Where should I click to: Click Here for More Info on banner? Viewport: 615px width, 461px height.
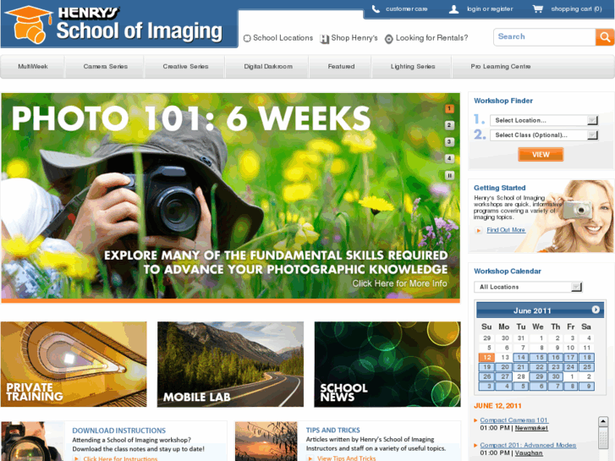click(399, 283)
